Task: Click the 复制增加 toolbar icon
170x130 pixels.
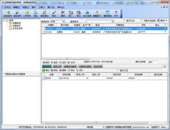Action: tap(44, 14)
